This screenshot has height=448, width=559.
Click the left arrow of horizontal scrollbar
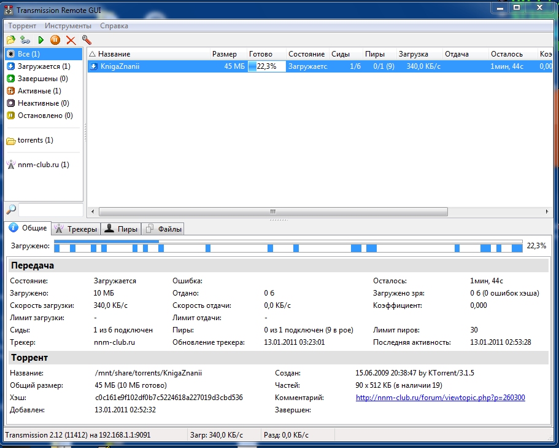coord(93,211)
